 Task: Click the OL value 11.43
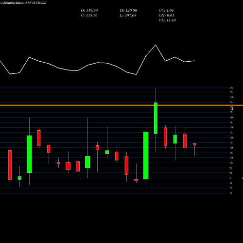coord(171,20)
